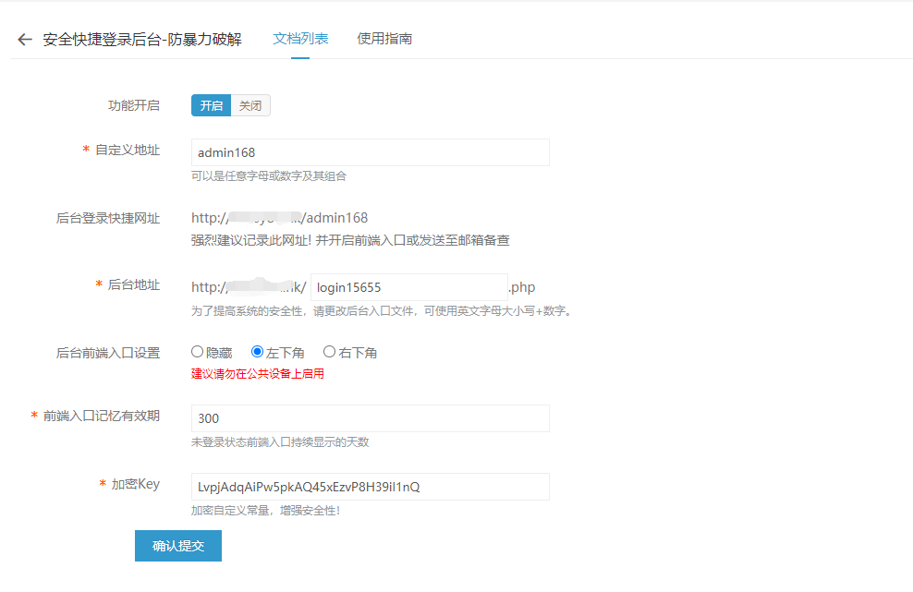Screen dimensions: 913x592
Task: Submit with the 确认提交 button
Action: pos(178,546)
